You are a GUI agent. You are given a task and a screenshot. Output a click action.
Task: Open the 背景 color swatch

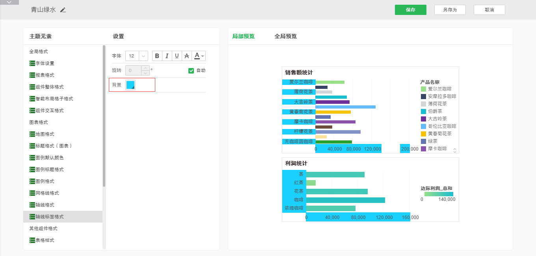click(130, 85)
